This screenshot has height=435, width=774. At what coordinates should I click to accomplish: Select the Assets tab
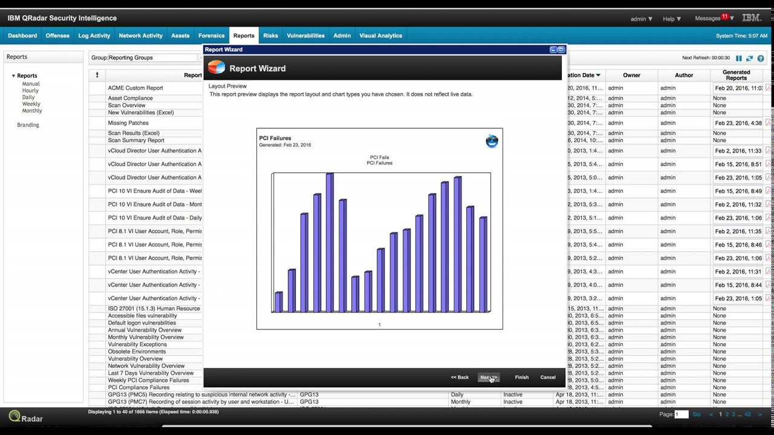pos(180,36)
